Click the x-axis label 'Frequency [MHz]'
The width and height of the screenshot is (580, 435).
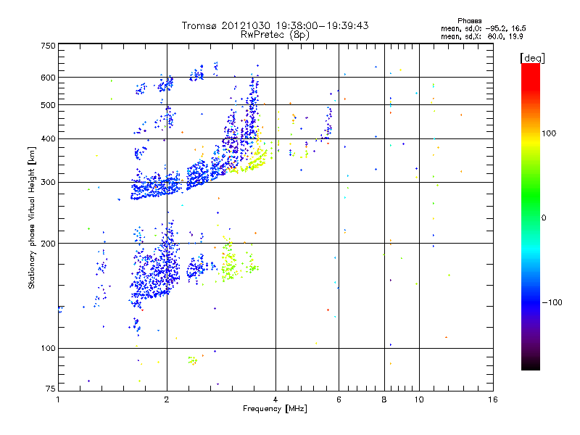[275, 409]
